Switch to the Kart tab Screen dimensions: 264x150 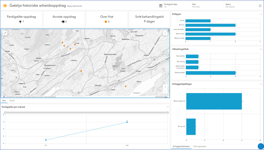pyautogui.click(x=4, y=101)
